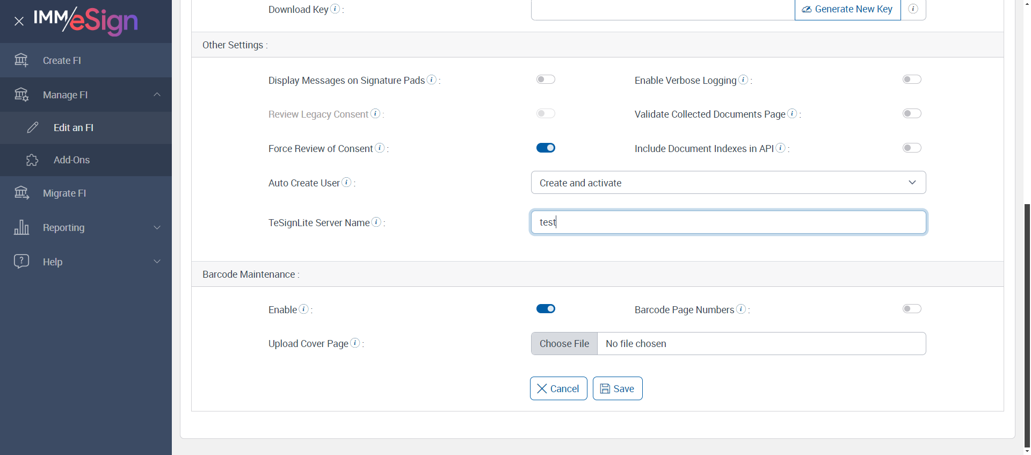Click the Save button
The width and height of the screenshot is (1031, 455).
click(x=618, y=388)
